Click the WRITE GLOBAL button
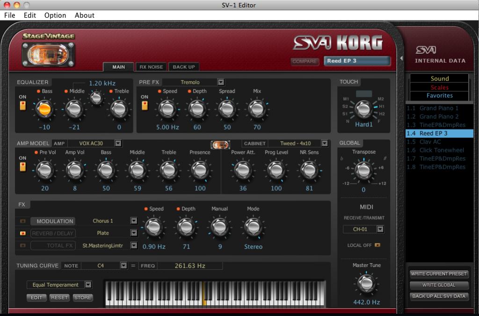The width and height of the screenshot is (479, 316). pyautogui.click(x=439, y=285)
